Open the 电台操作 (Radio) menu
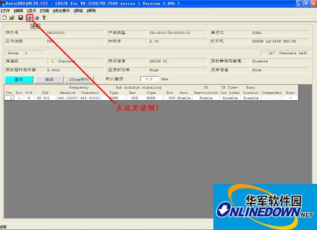Image resolution: width=317 pixels, height=230 pixels. (x=61, y=11)
